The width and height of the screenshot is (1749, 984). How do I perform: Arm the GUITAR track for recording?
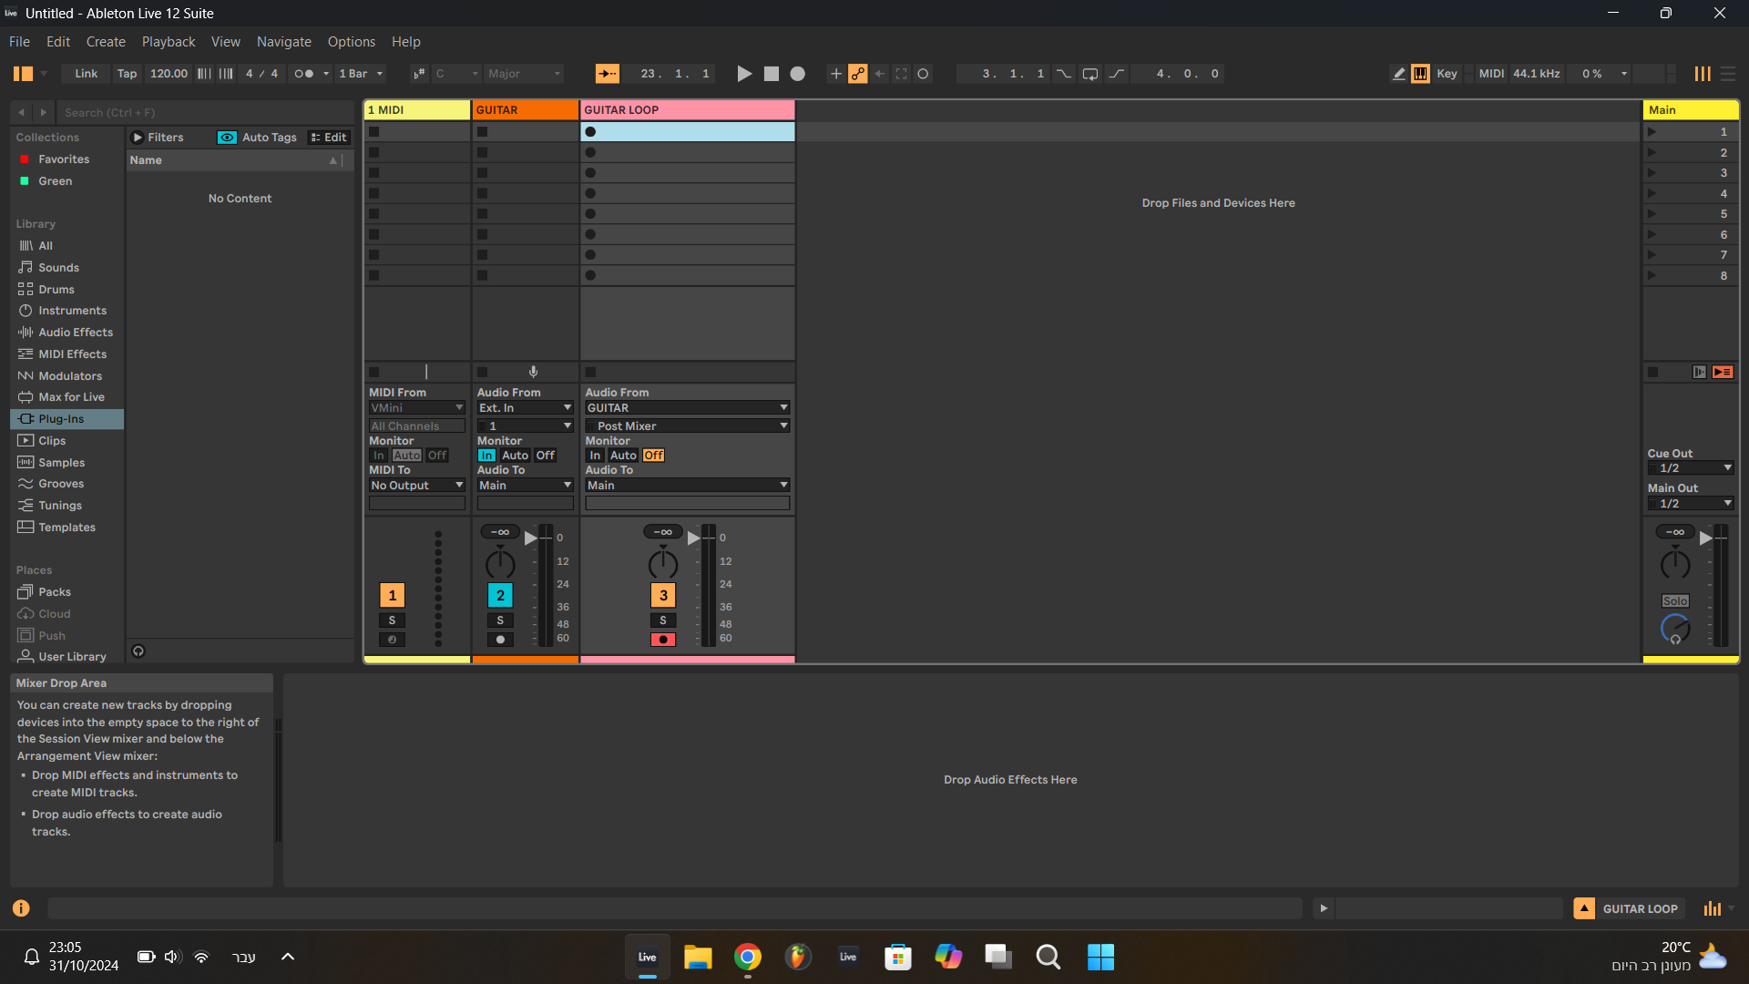click(500, 640)
